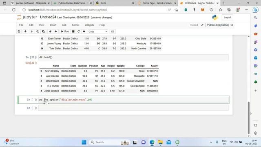Image resolution: width=261 pixels, height=147 pixels.
Task: Click the pencil edit-mode indicator icon
Action: [202, 25]
